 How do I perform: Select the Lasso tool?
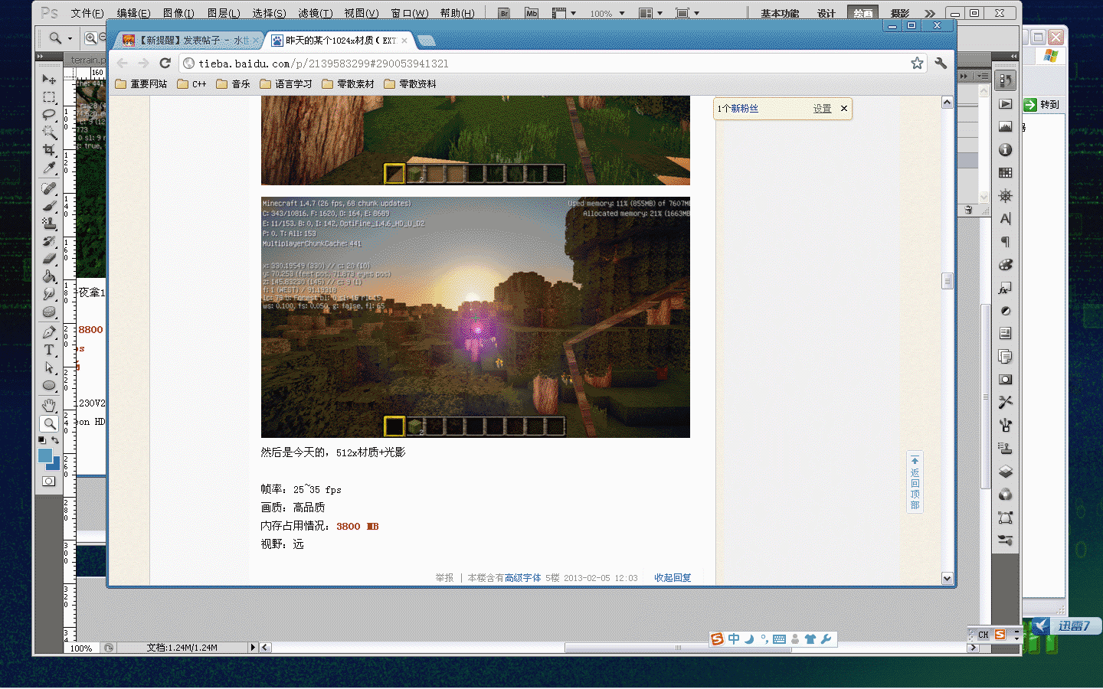point(49,115)
